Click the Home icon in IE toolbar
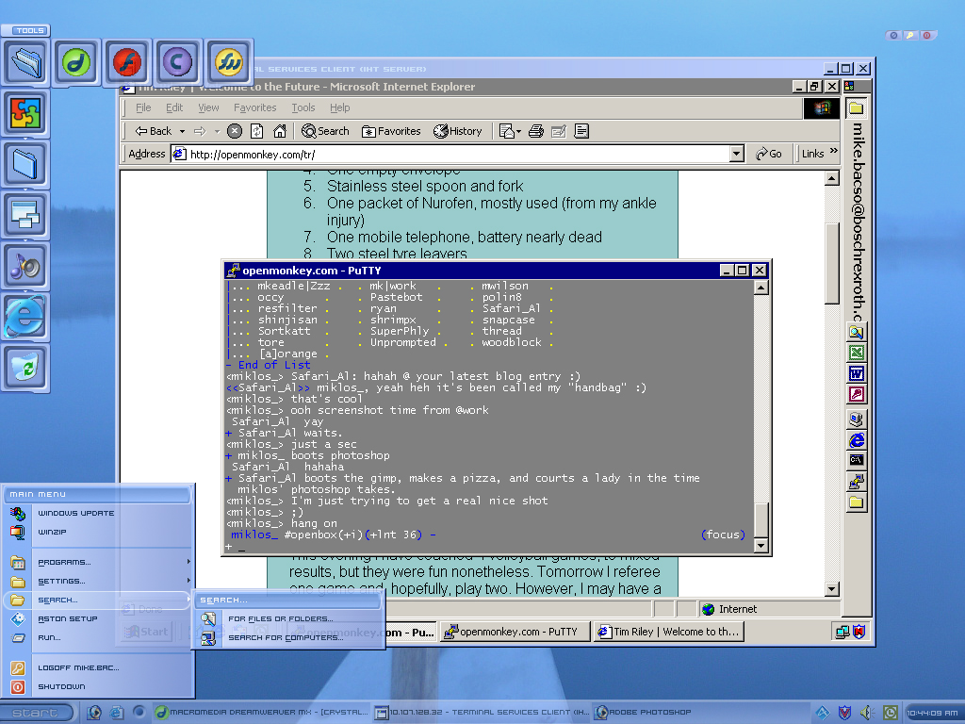This screenshot has height=724, width=965. (x=280, y=131)
